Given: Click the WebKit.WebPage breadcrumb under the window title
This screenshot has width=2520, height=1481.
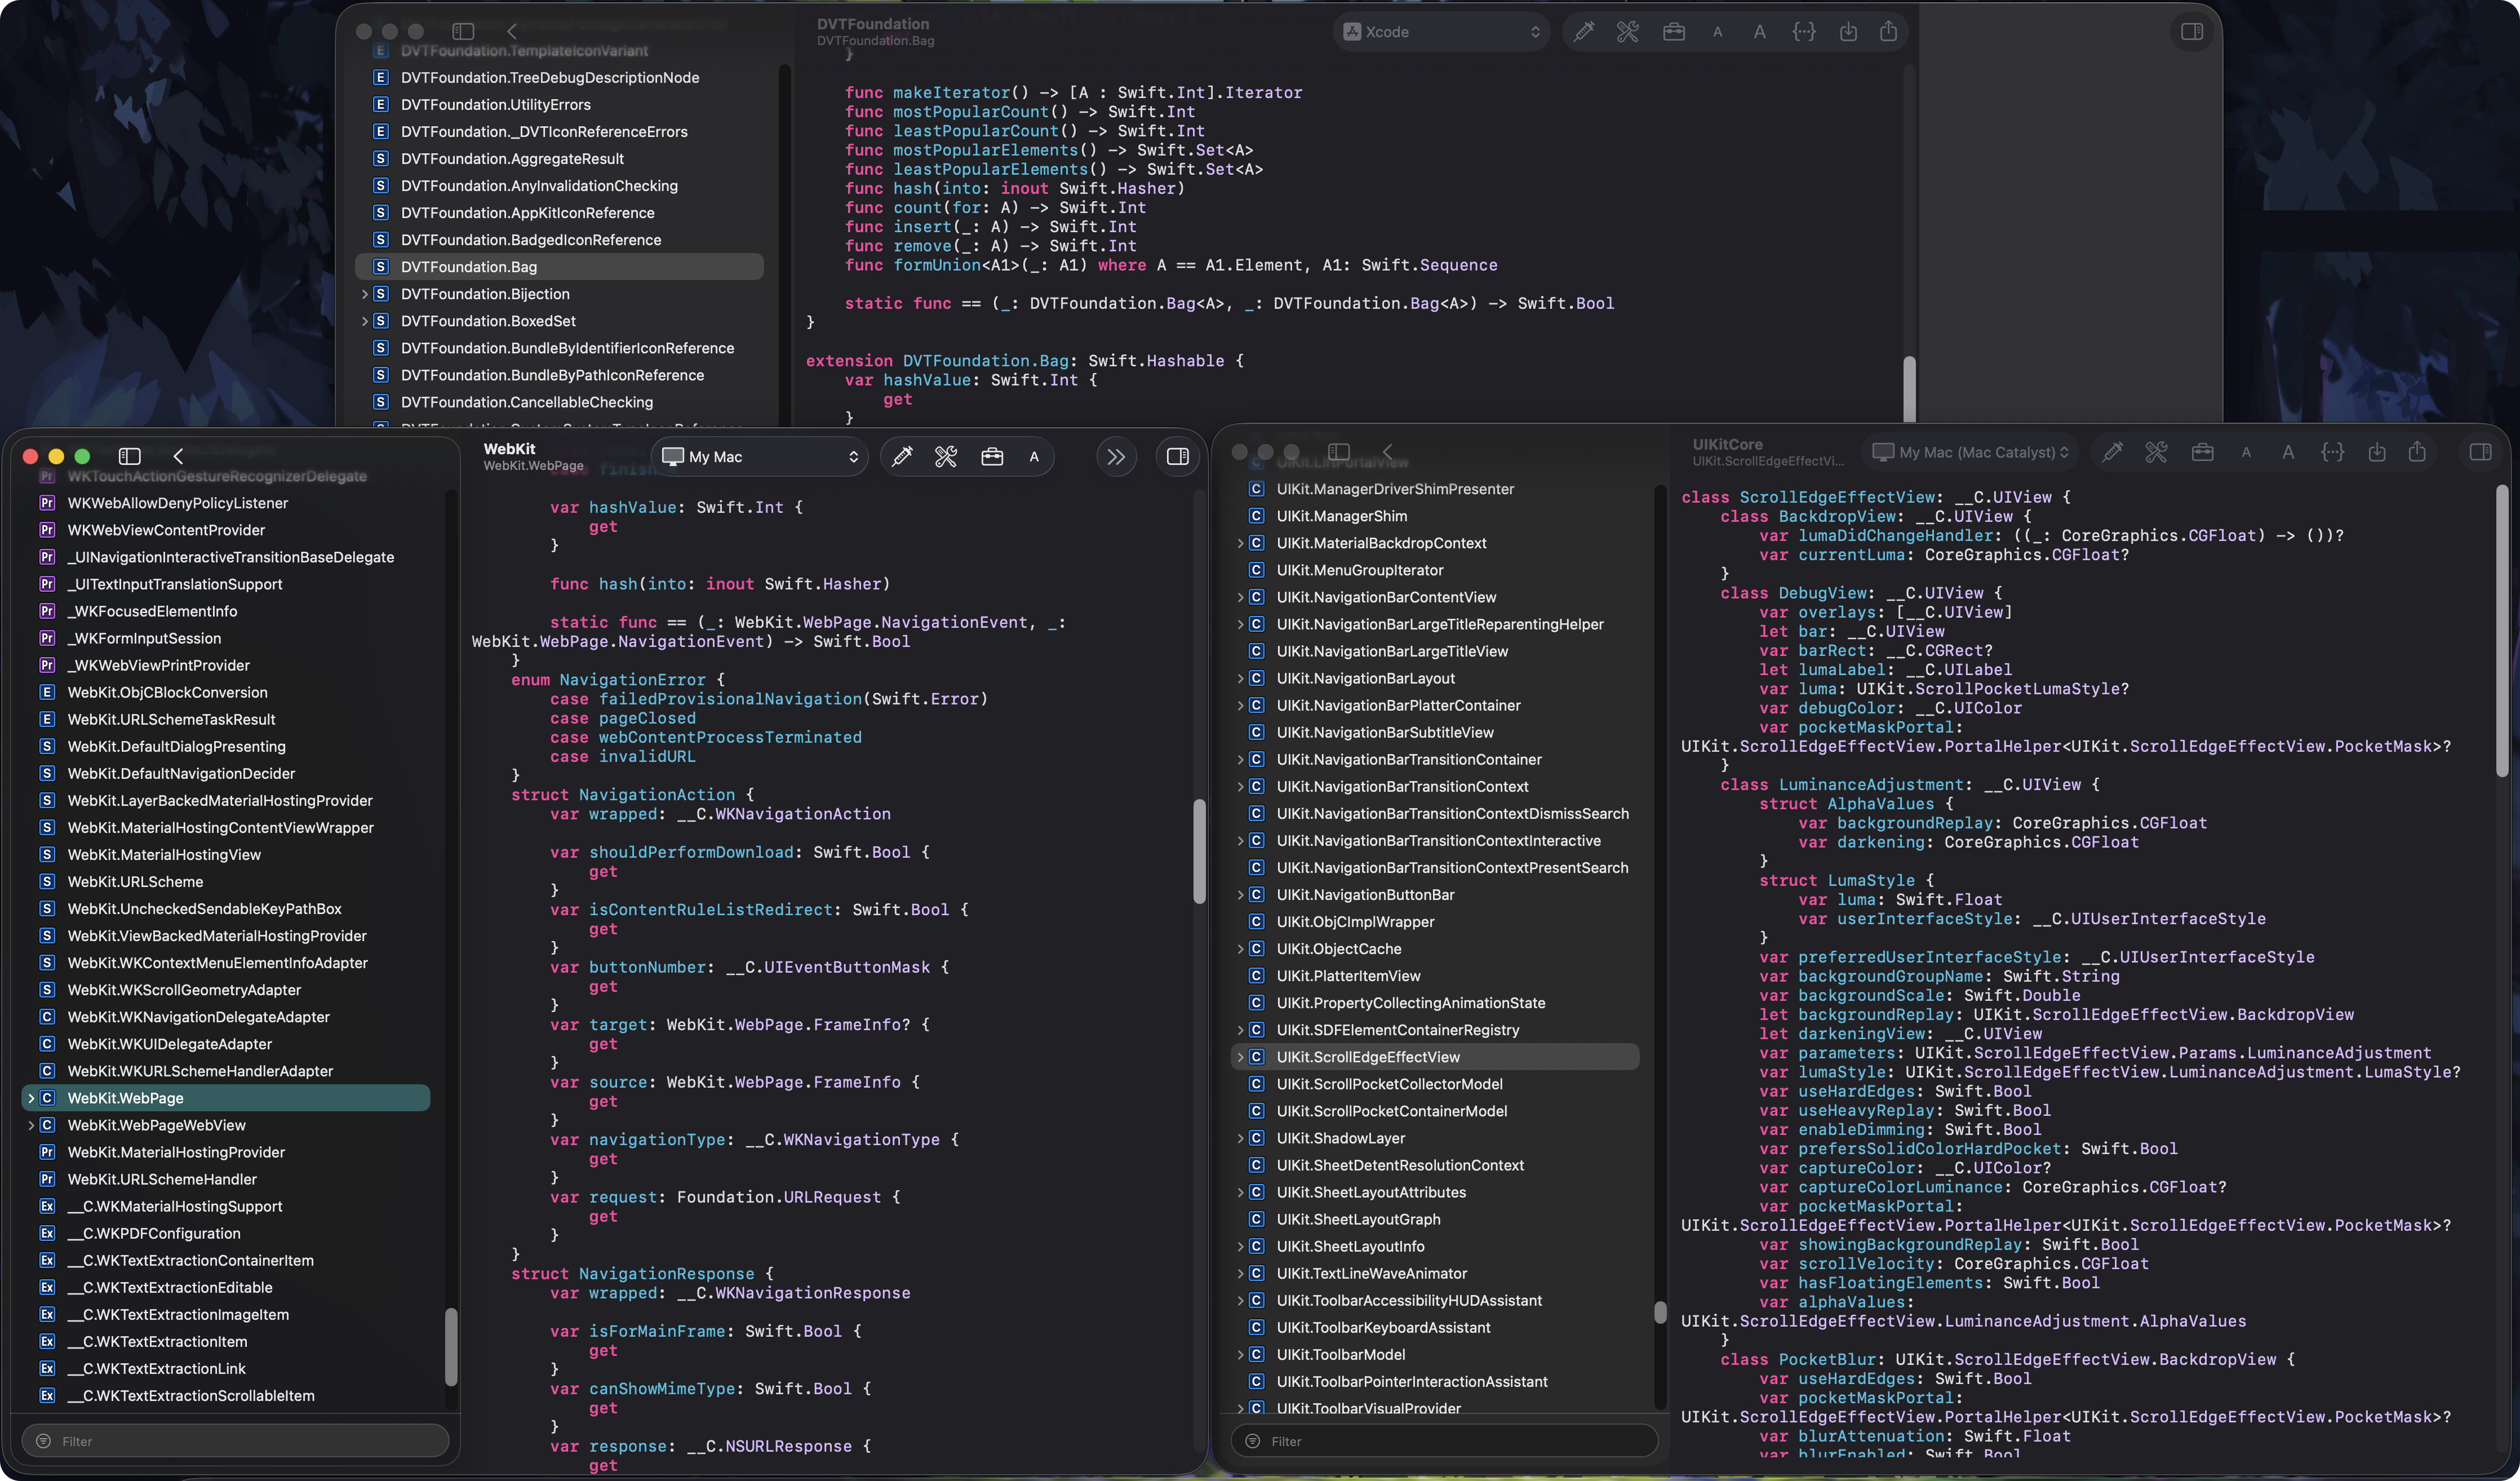Looking at the screenshot, I should [534, 465].
